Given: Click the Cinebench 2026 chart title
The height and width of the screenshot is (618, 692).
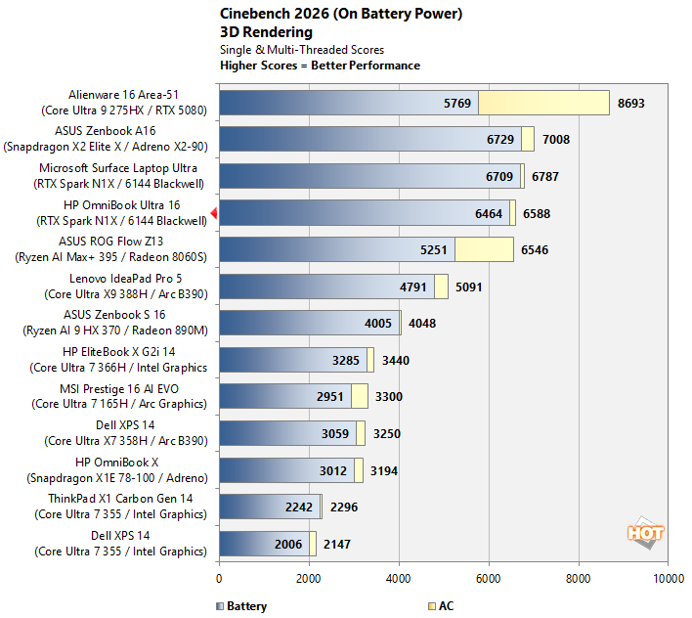Looking at the screenshot, I should click(x=341, y=14).
